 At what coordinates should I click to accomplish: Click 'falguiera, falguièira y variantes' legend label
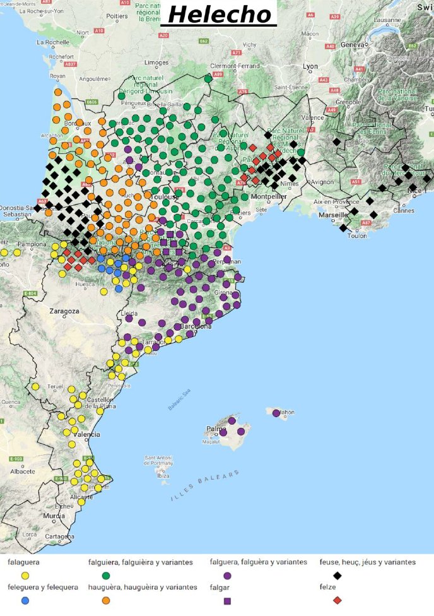(141, 562)
